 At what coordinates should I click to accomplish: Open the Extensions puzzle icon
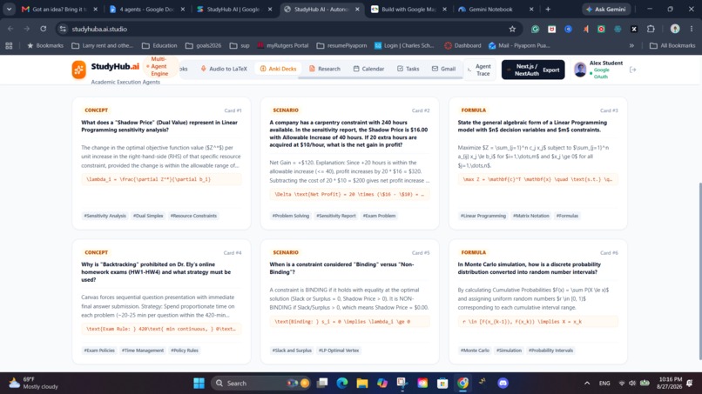651,29
